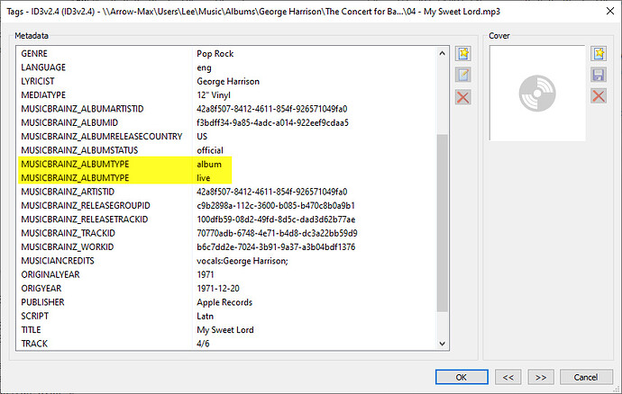Select the LANGUAGE row

coord(226,67)
